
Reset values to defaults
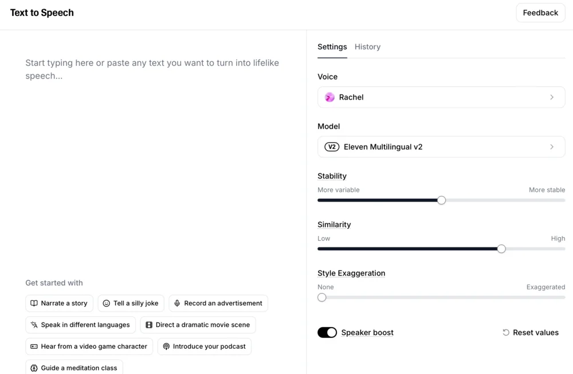(x=531, y=333)
